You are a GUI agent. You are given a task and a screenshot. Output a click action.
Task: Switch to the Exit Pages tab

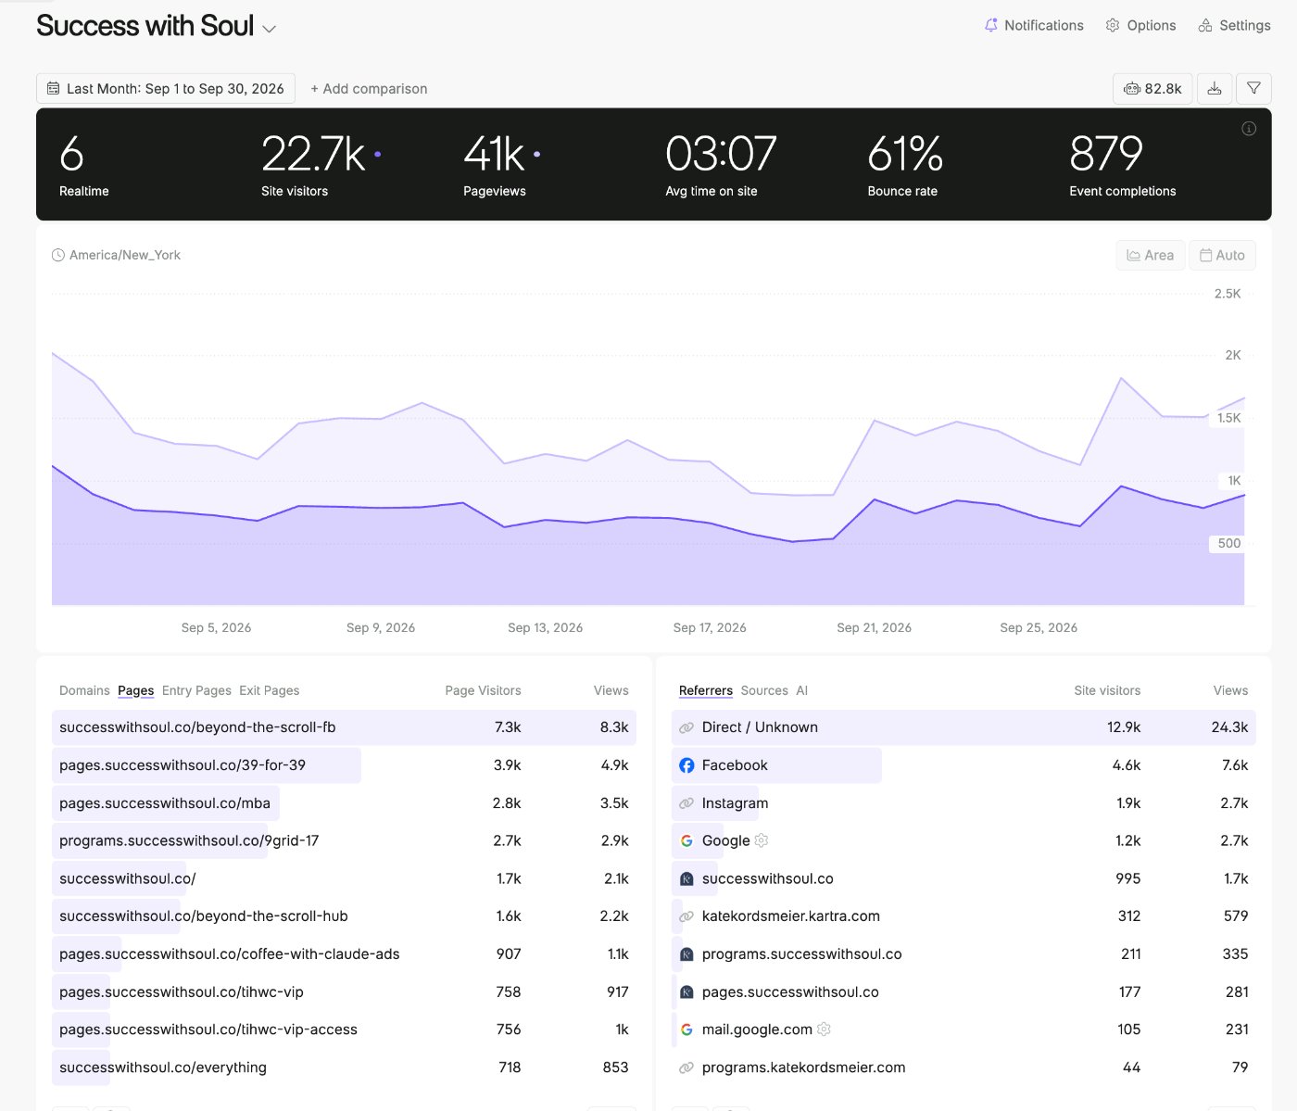270,690
